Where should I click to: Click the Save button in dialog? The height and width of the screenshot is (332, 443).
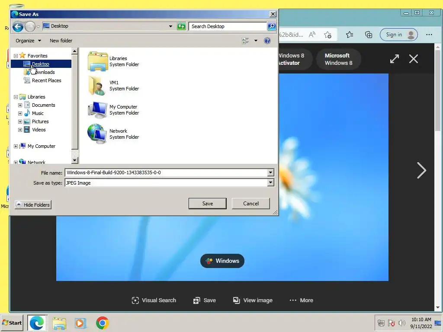pos(207,204)
